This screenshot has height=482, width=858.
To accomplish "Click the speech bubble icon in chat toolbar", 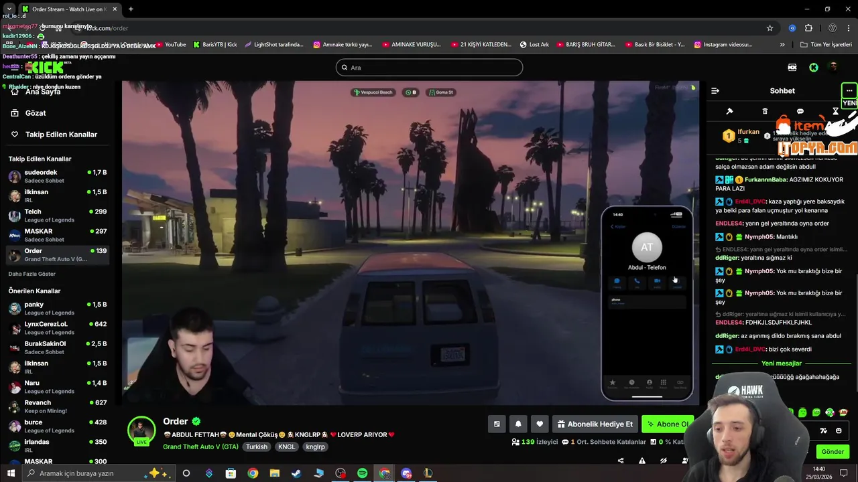I will [800, 111].
